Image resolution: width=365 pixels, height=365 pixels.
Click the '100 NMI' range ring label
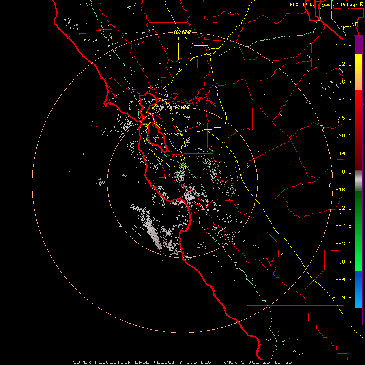[x=182, y=32]
